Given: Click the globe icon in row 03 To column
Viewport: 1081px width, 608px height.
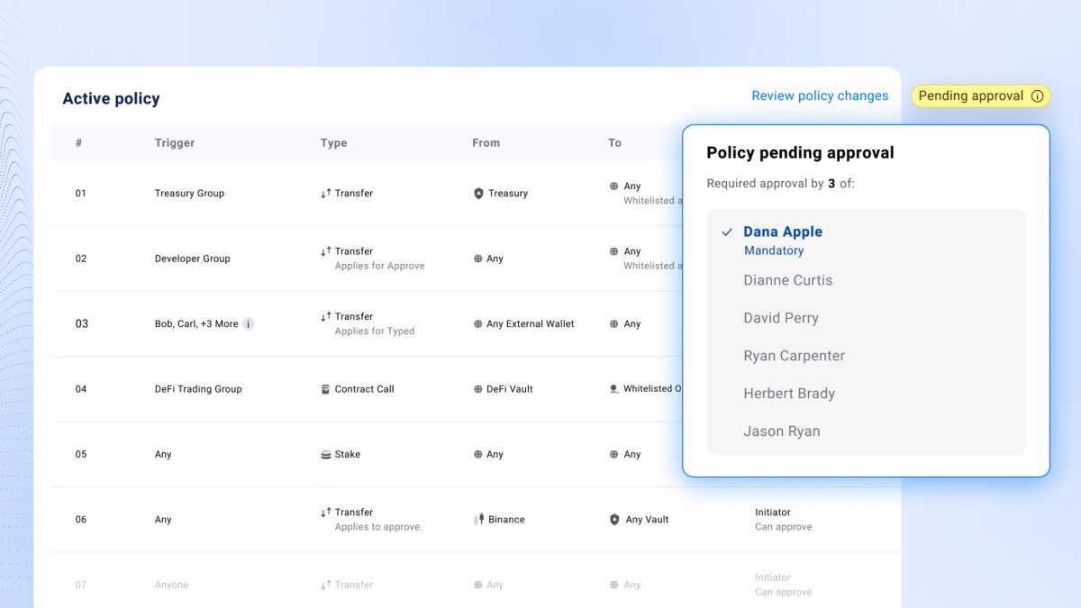Looking at the screenshot, I should pos(614,323).
